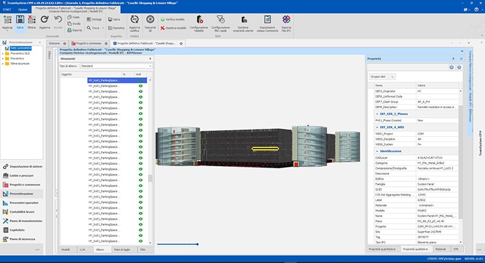The width and height of the screenshot is (485, 263).
Task: Close the Welcome tab
Action: pos(65,44)
